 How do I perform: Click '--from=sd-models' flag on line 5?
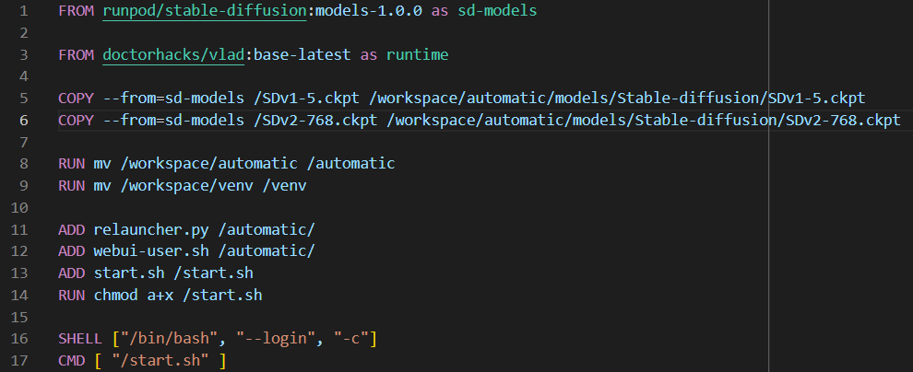(x=173, y=99)
